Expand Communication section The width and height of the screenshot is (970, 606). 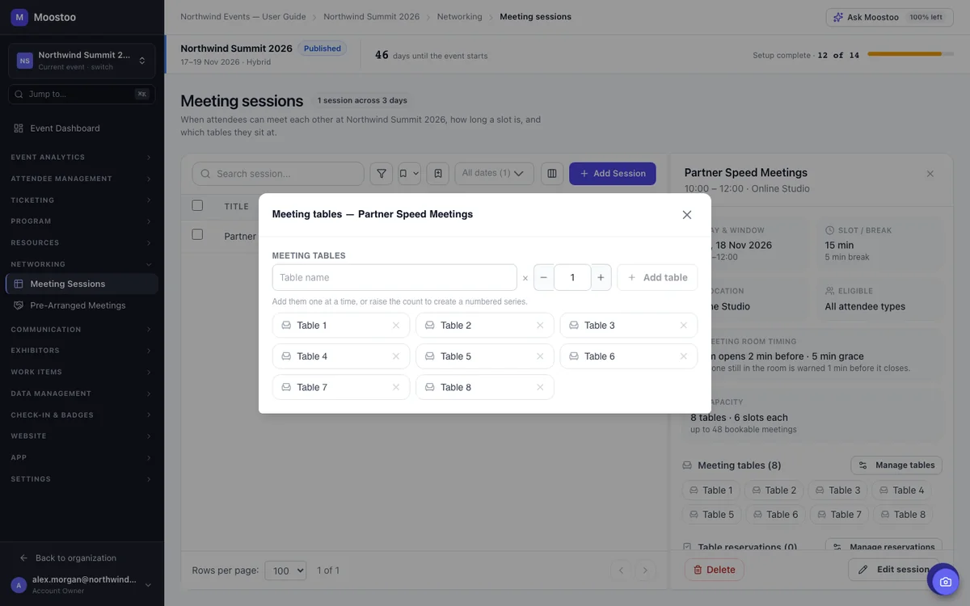(82, 330)
